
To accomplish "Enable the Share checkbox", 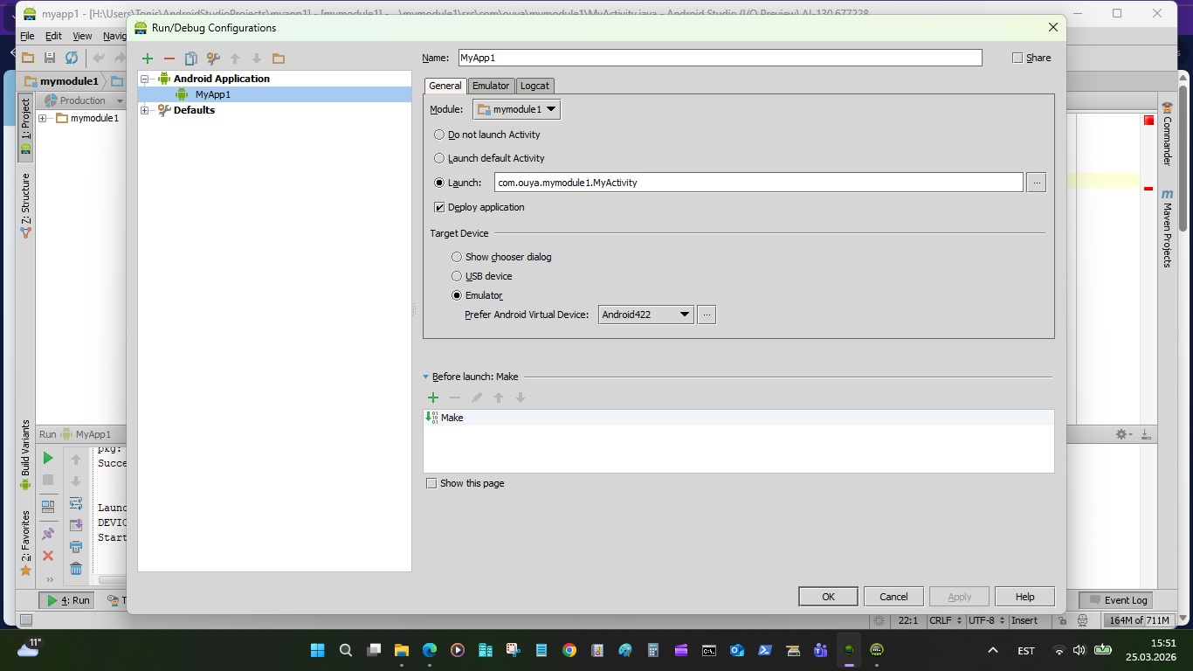I will pyautogui.click(x=1017, y=58).
